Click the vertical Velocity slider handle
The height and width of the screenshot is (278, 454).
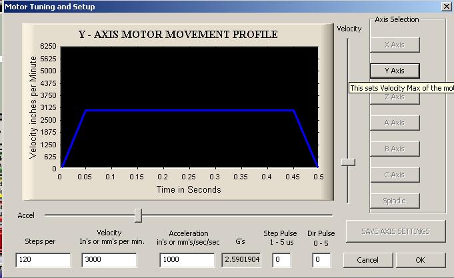tap(348, 162)
